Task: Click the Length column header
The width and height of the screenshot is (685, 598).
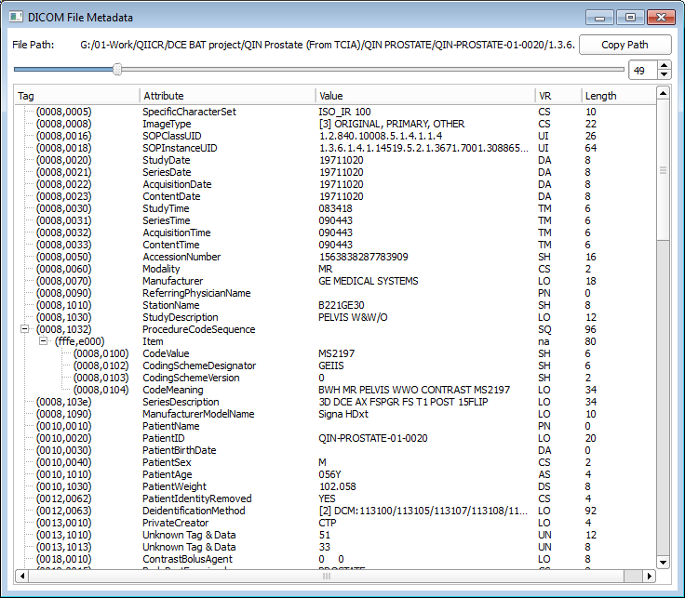Action: 614,96
